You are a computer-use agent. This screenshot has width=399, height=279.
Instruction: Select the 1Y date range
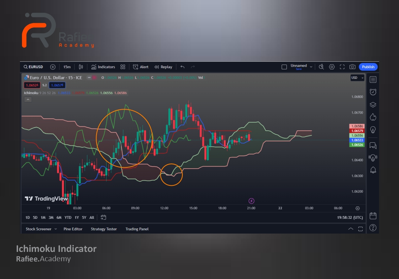coord(77,218)
